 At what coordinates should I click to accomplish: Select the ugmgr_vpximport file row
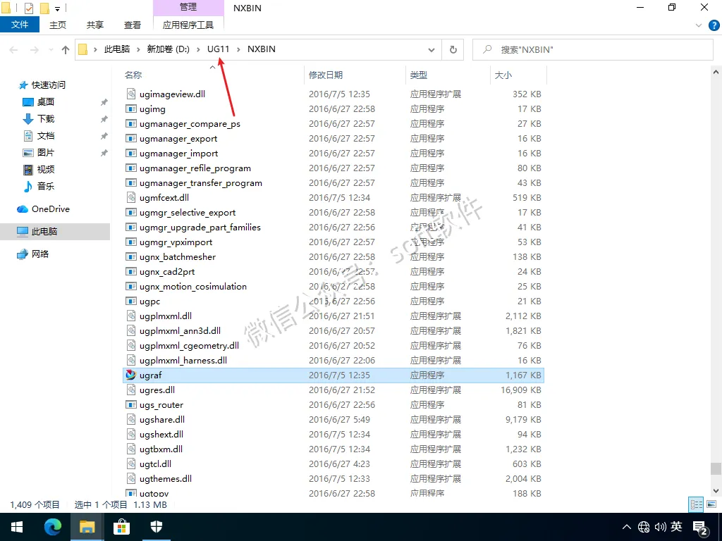(x=334, y=242)
